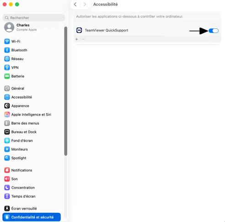This screenshot has width=225, height=222.
Task: Click the Apparence icon
Action: pyautogui.click(x=7, y=106)
